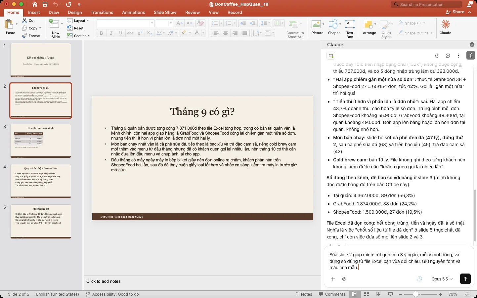Viewport: 477px width, 298px height.
Task: Open the font name combo box
Action: [125, 23]
